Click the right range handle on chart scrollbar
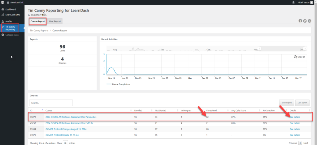This screenshot has height=145, width=317. (305, 49)
